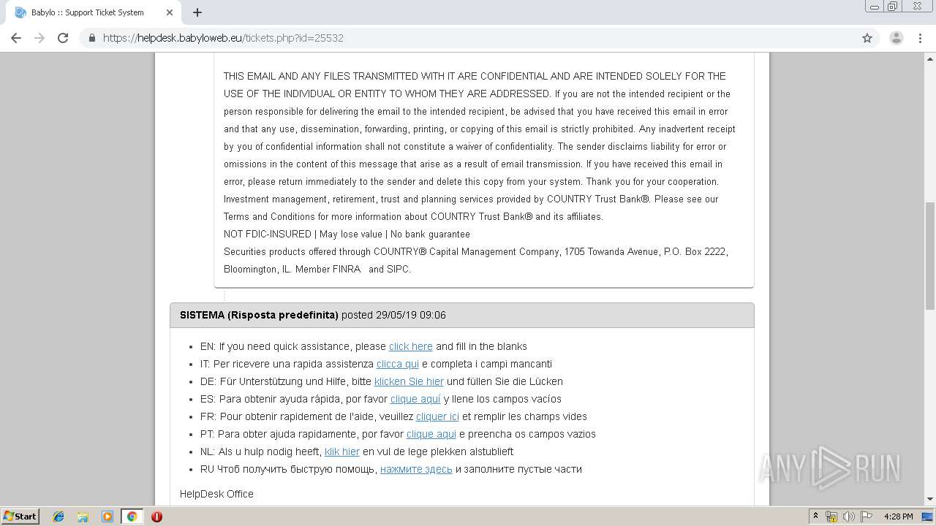Open the Chrome three-dot menu
This screenshot has width=936, height=526.
(x=921, y=38)
